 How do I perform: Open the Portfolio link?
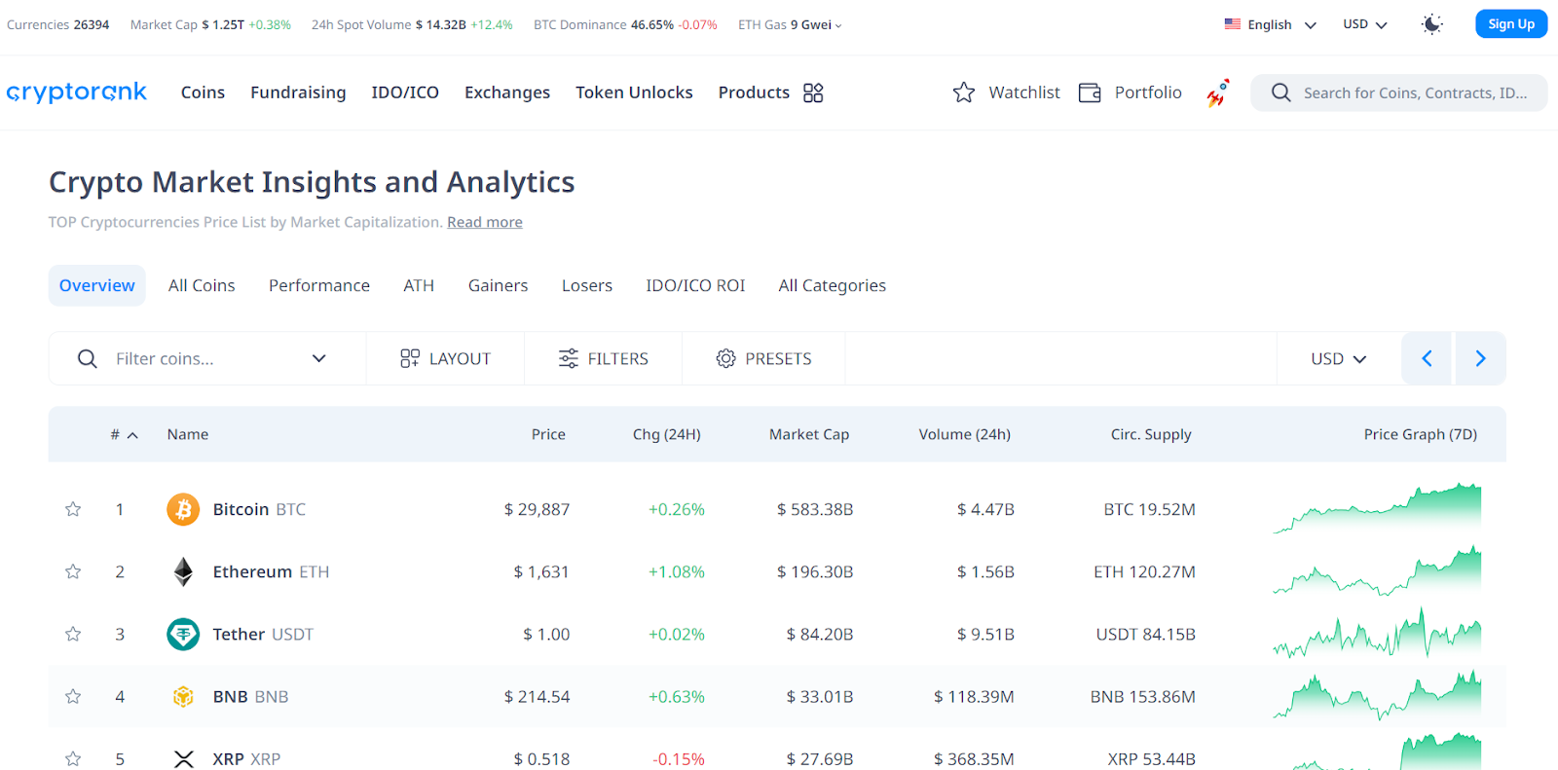pyautogui.click(x=1130, y=92)
